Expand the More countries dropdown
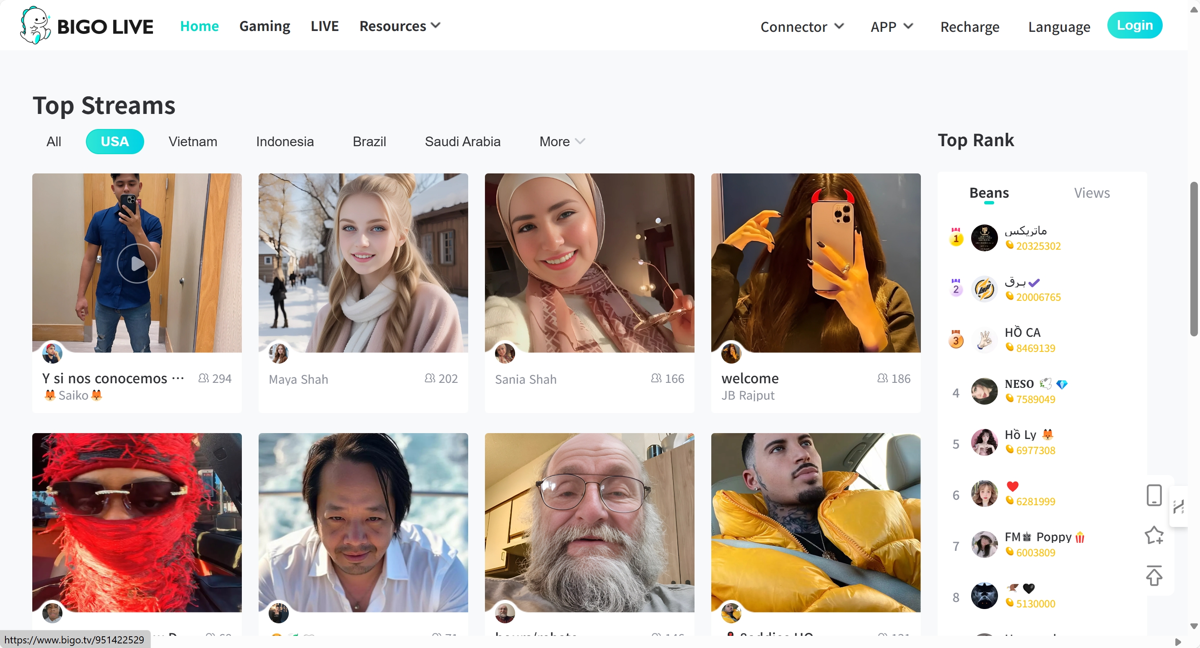Screen dimensions: 1200x648 click(562, 142)
